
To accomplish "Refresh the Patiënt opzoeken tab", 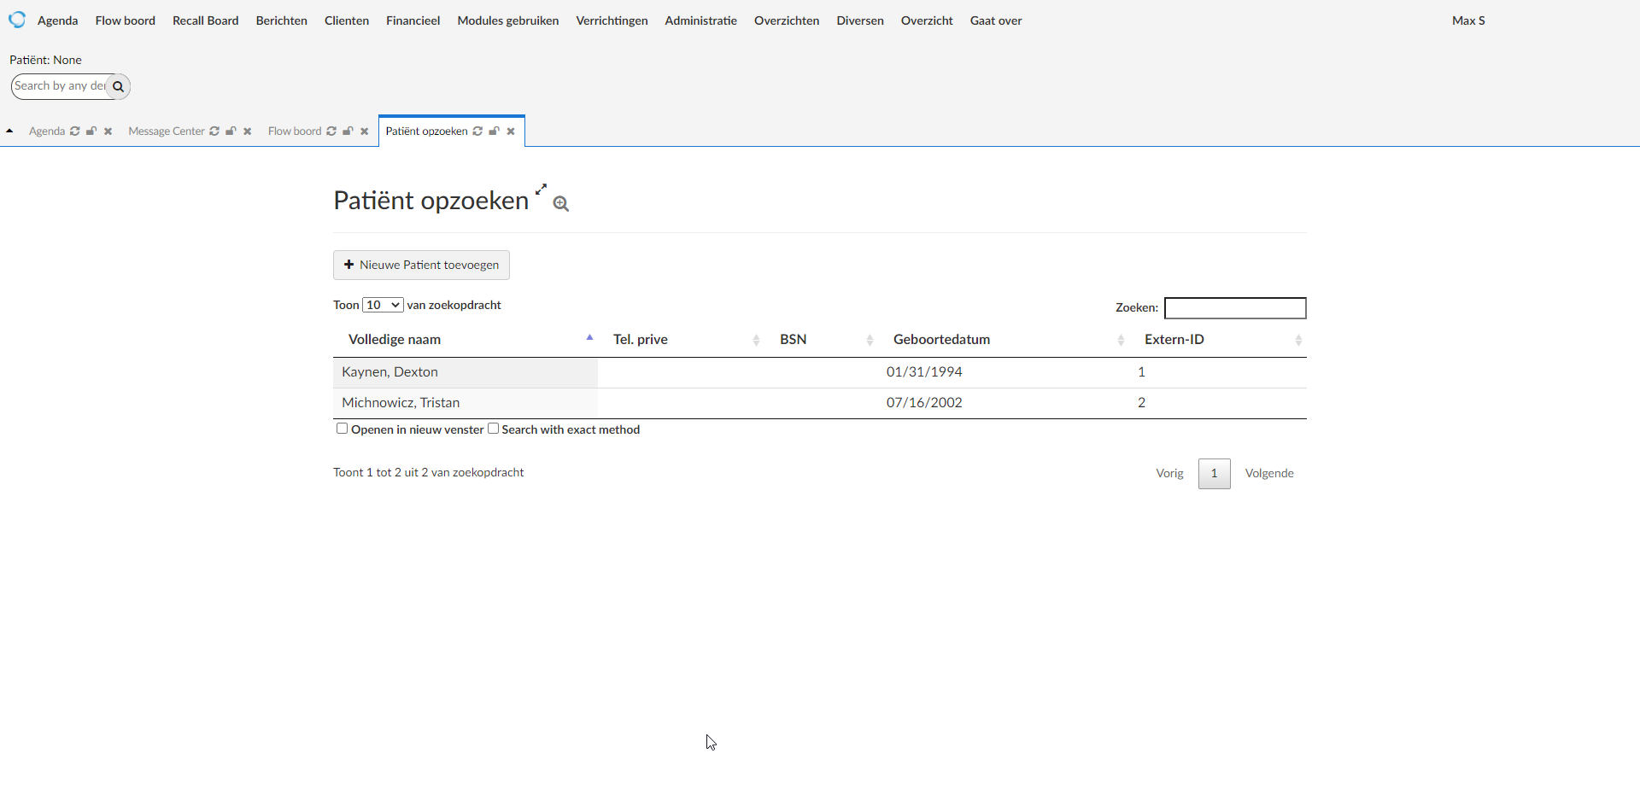I will pos(478,131).
